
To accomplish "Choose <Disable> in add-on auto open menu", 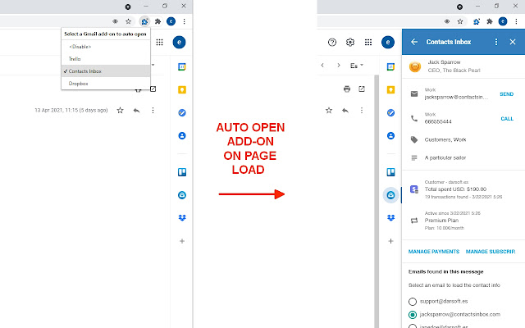I will coord(106,47).
